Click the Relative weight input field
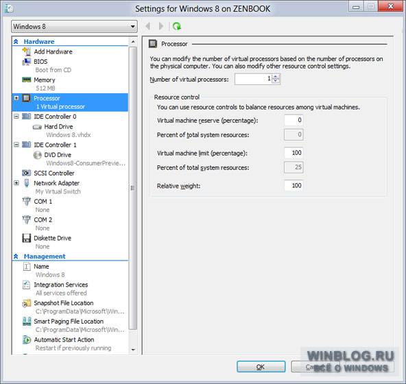This screenshot has height=384, width=406. pyautogui.click(x=294, y=185)
